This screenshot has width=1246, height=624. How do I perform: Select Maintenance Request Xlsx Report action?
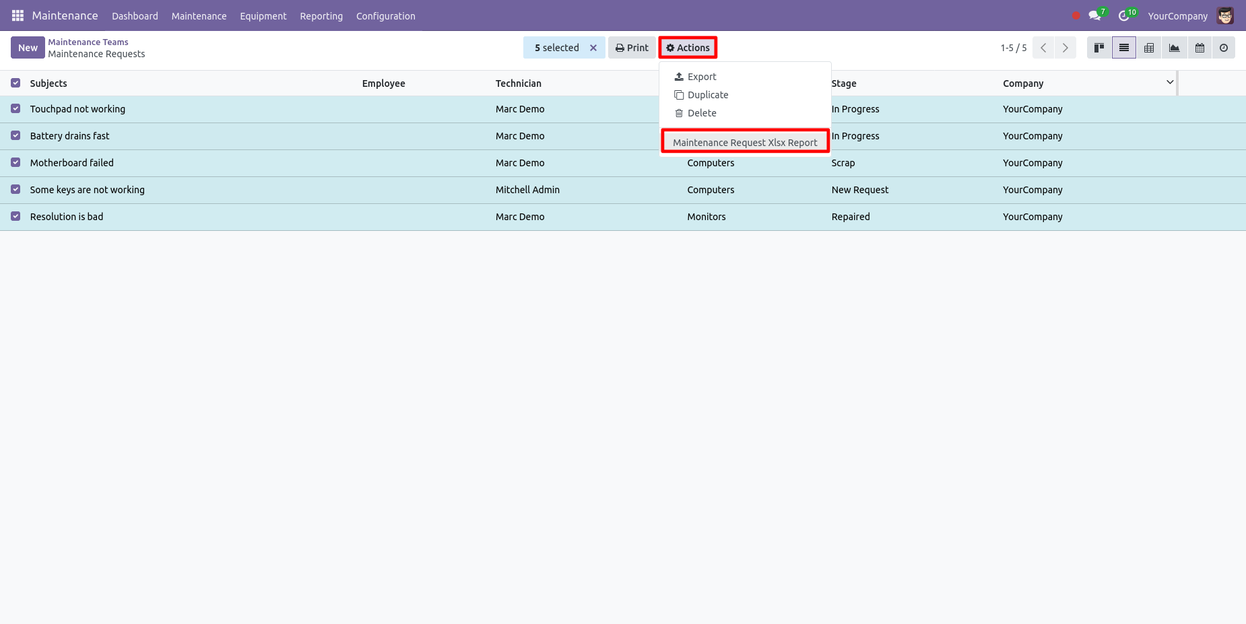tap(745, 143)
